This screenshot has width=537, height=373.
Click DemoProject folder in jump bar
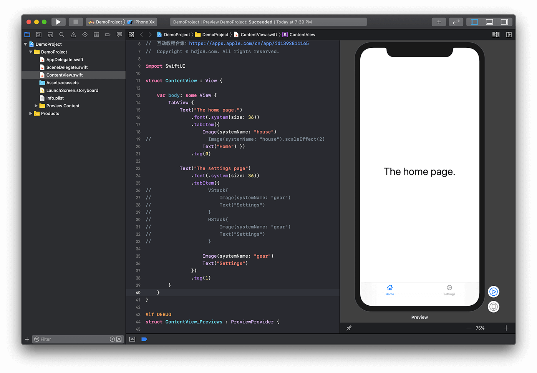coord(212,35)
